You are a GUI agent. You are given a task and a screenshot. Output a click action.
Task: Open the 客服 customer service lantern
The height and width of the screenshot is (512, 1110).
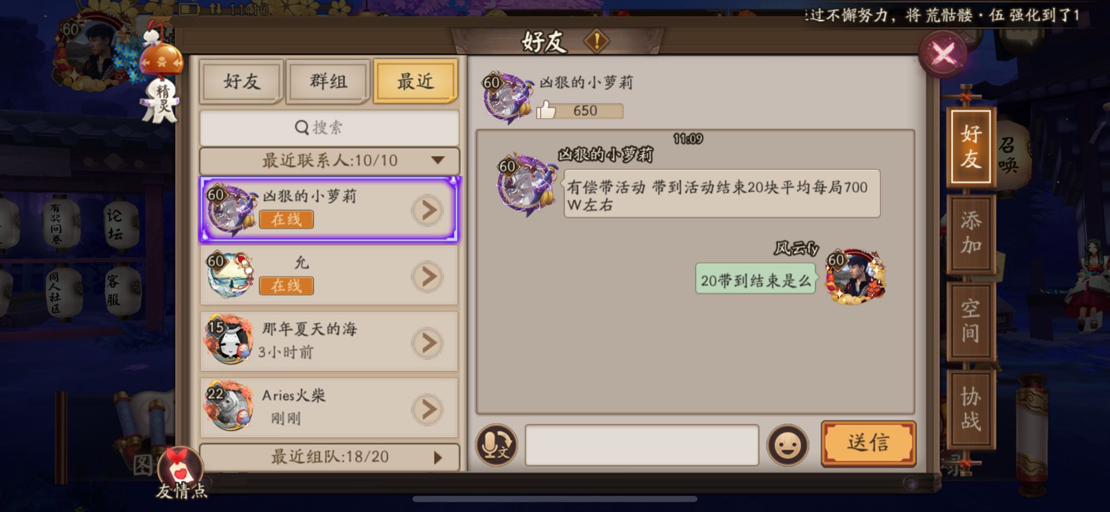click(114, 290)
